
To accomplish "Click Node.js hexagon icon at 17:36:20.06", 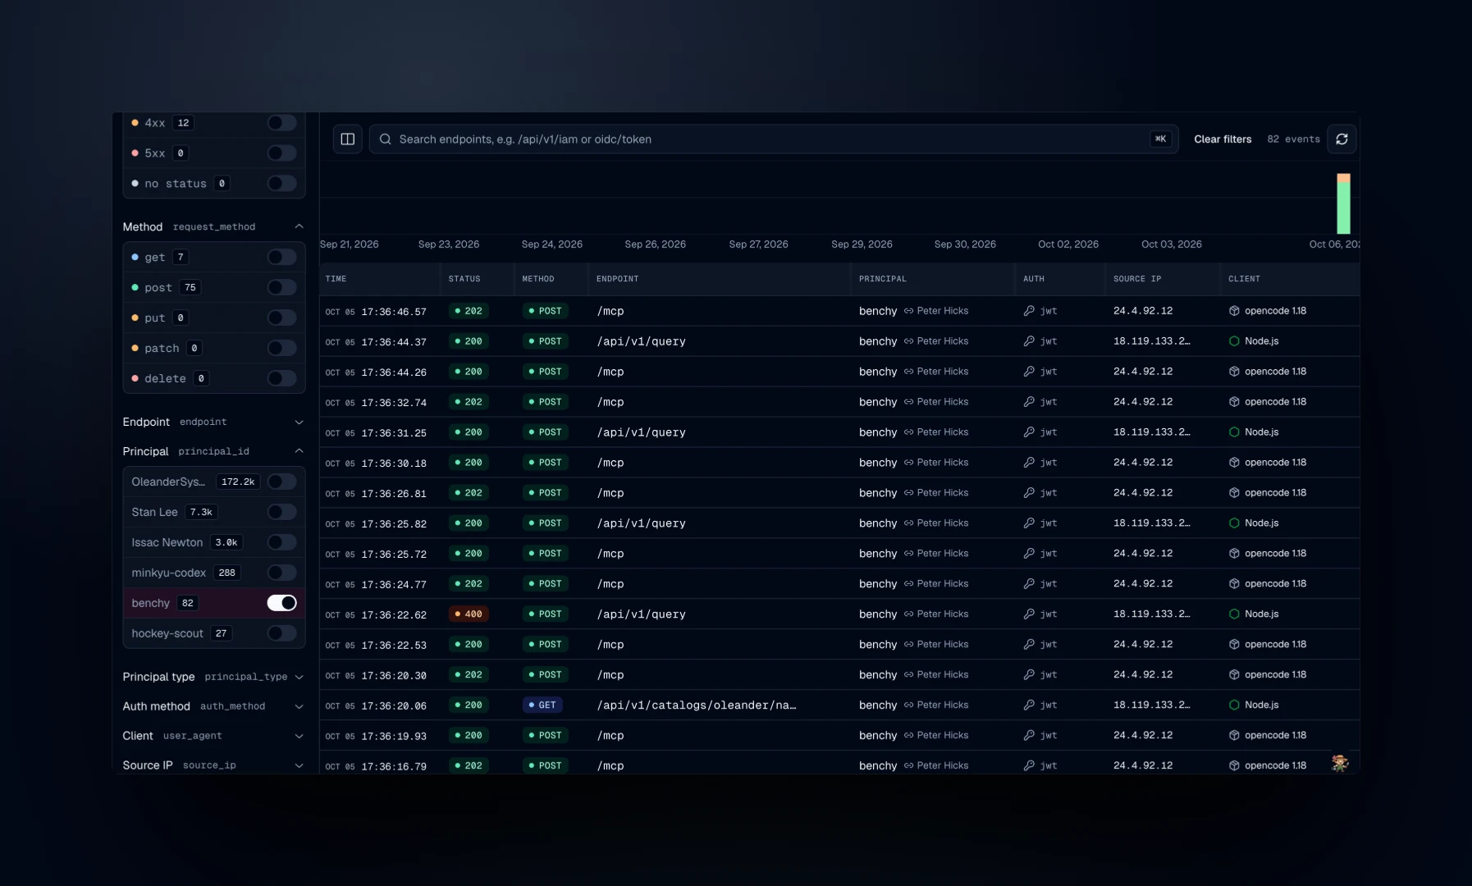I will point(1234,706).
